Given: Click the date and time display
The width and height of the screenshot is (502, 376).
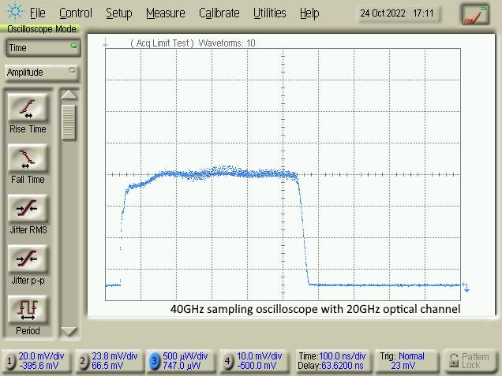Looking at the screenshot, I should (392, 13).
